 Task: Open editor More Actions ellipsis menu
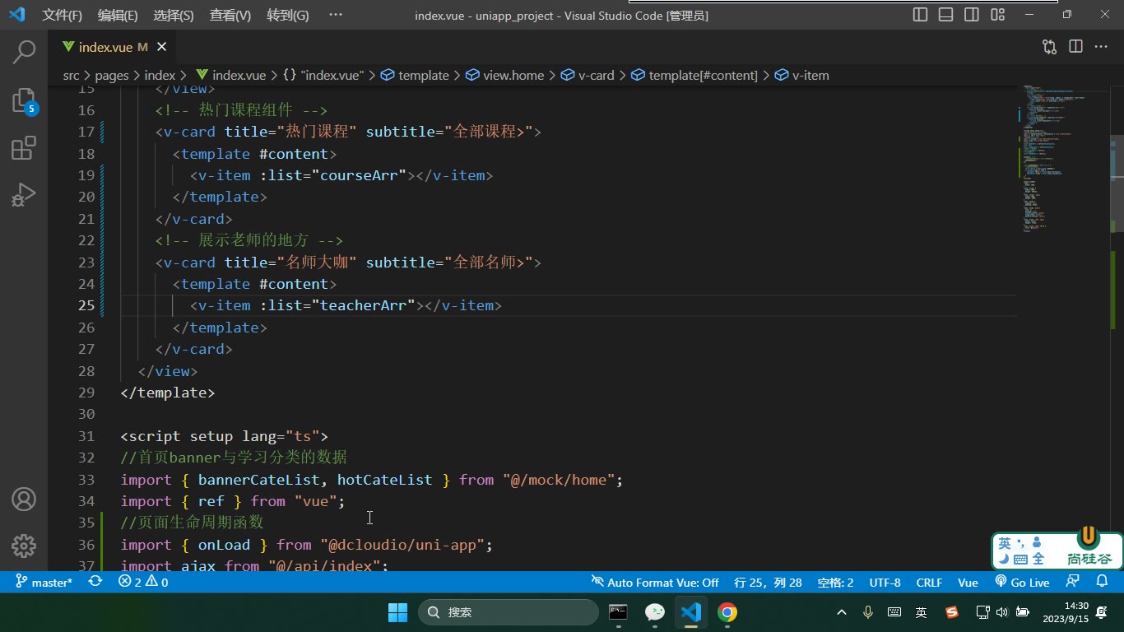[1101, 47]
